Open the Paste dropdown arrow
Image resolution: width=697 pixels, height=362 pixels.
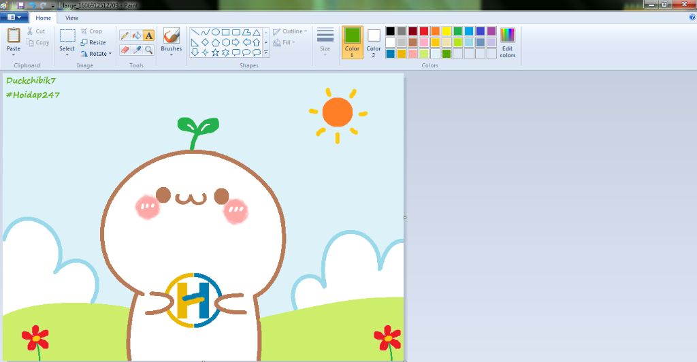pos(14,54)
